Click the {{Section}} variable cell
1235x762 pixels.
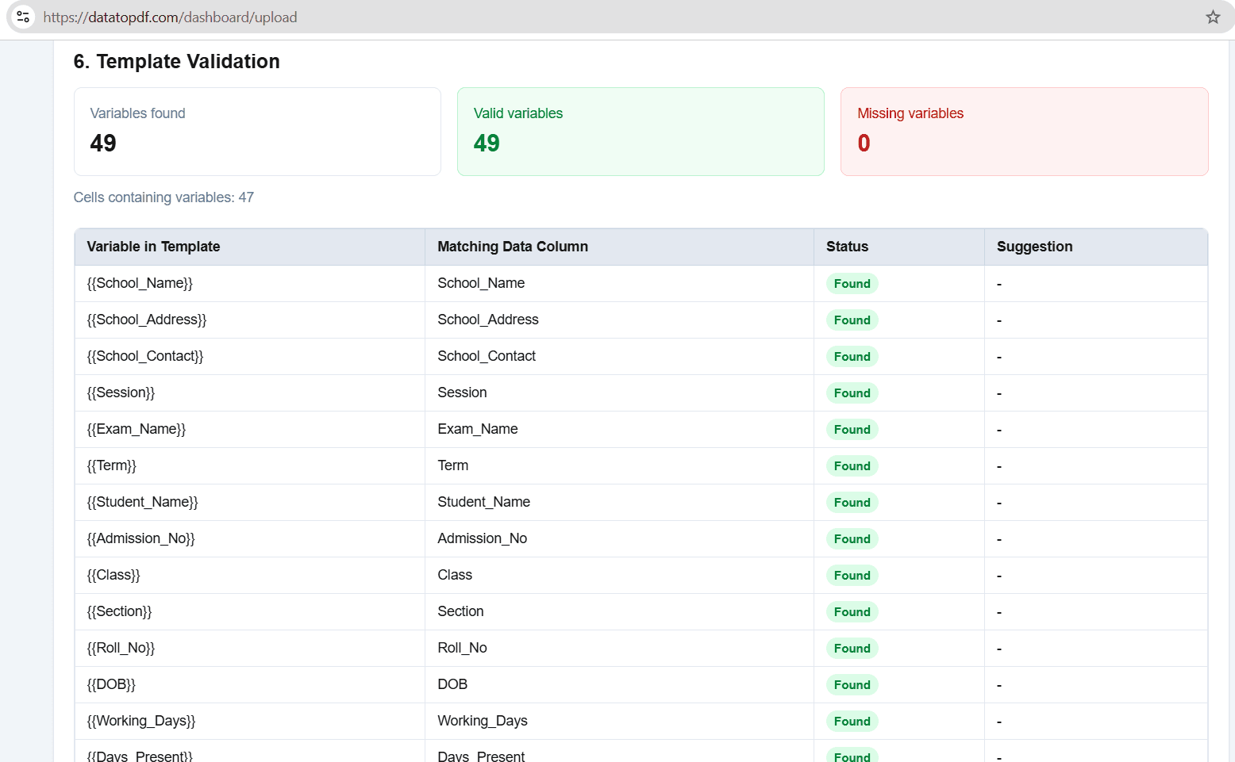coord(249,611)
